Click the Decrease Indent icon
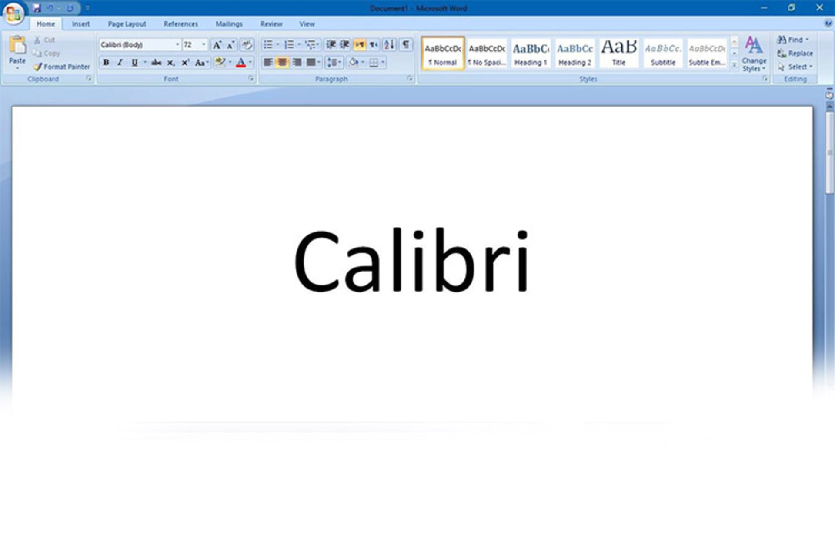Viewport: 835px width, 557px height. point(331,45)
